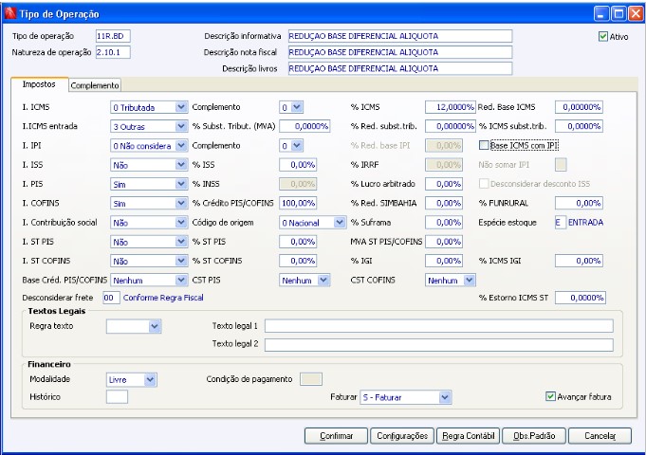
Task: Expand the Código de origem dropdown
Action: (x=313, y=223)
